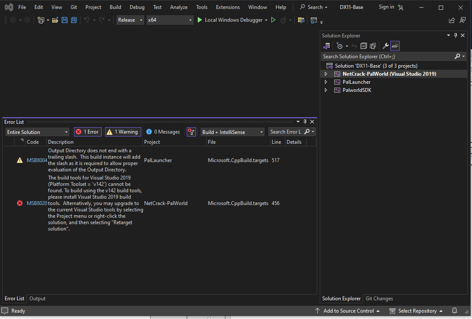
Task: Click the Save All double floppy icon
Action: pos(74,20)
